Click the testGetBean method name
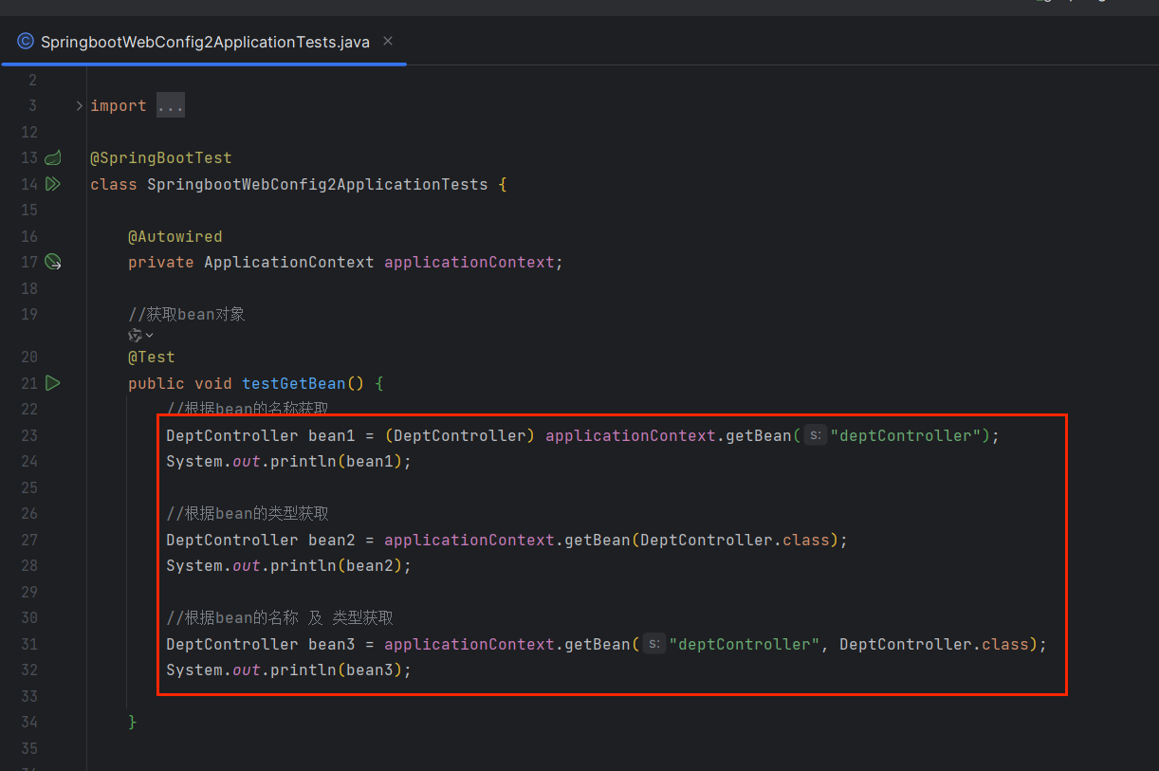Image resolution: width=1159 pixels, height=771 pixels. (x=293, y=383)
